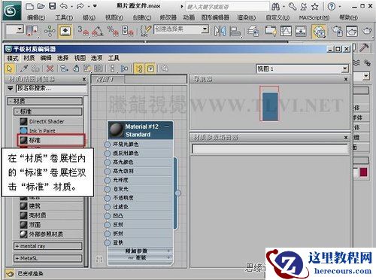Click the Undo arrow icon
The image size is (376, 280).
(64, 6)
